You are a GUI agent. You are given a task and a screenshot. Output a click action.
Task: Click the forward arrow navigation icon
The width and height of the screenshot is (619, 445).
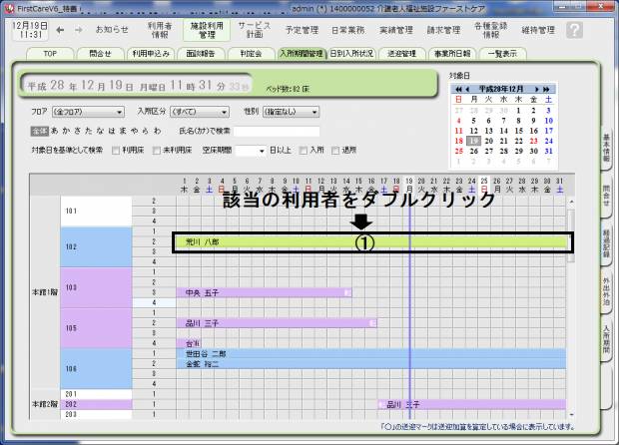coord(80,30)
